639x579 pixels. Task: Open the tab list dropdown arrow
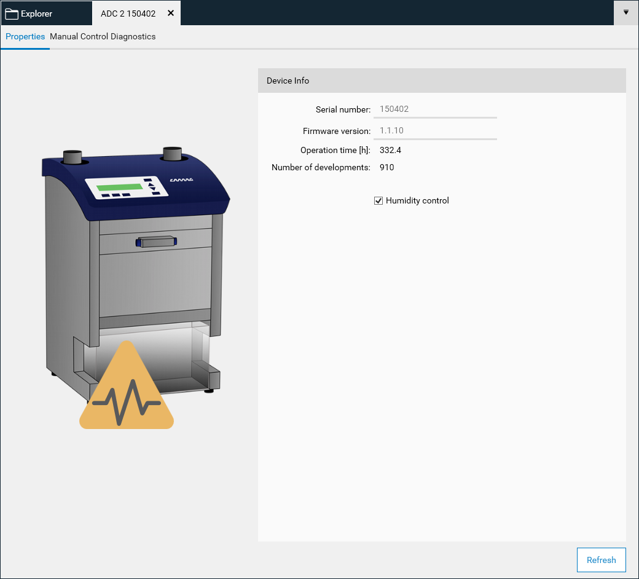click(625, 12)
